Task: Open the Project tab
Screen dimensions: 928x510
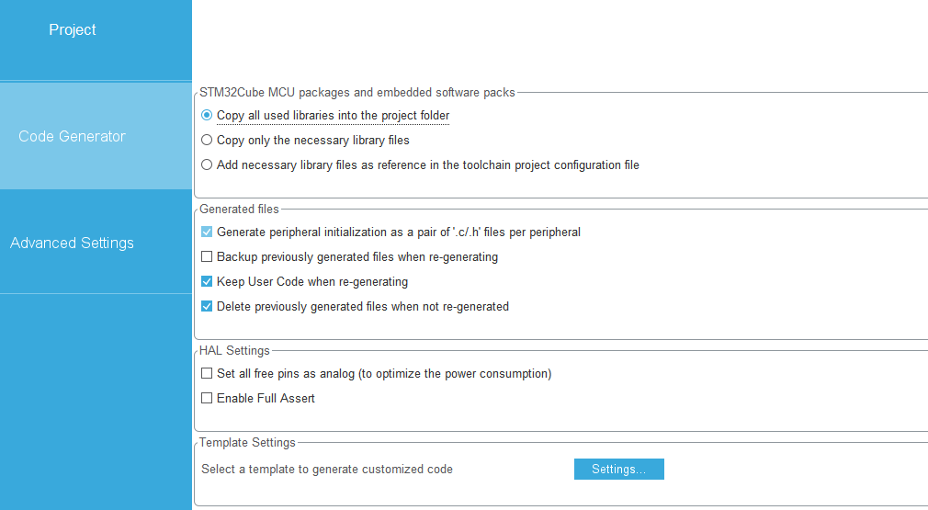Action: pos(73,30)
